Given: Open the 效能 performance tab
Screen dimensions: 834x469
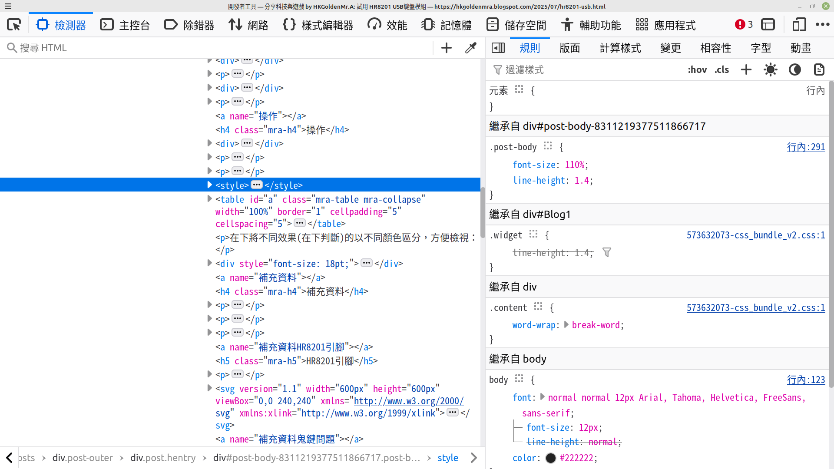Looking at the screenshot, I should click(387, 25).
